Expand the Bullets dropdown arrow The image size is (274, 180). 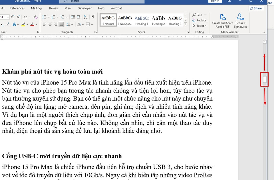tap(49, 17)
